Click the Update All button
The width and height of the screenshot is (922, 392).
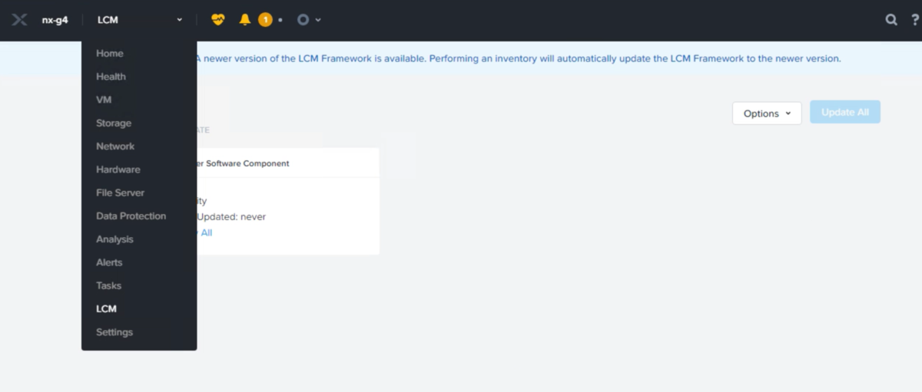(x=845, y=112)
